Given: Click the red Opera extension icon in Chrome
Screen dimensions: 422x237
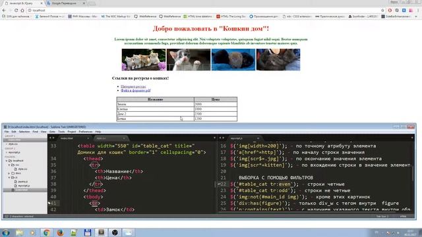Looking at the screenshot, I should point(390,11).
